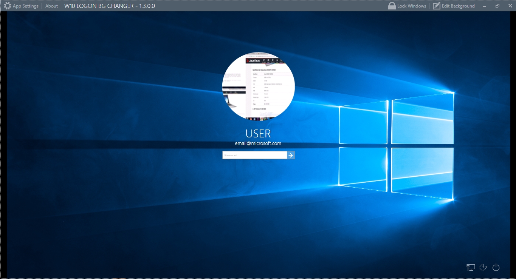
Task: Click the Lock Windows padlock icon
Action: 392,6
